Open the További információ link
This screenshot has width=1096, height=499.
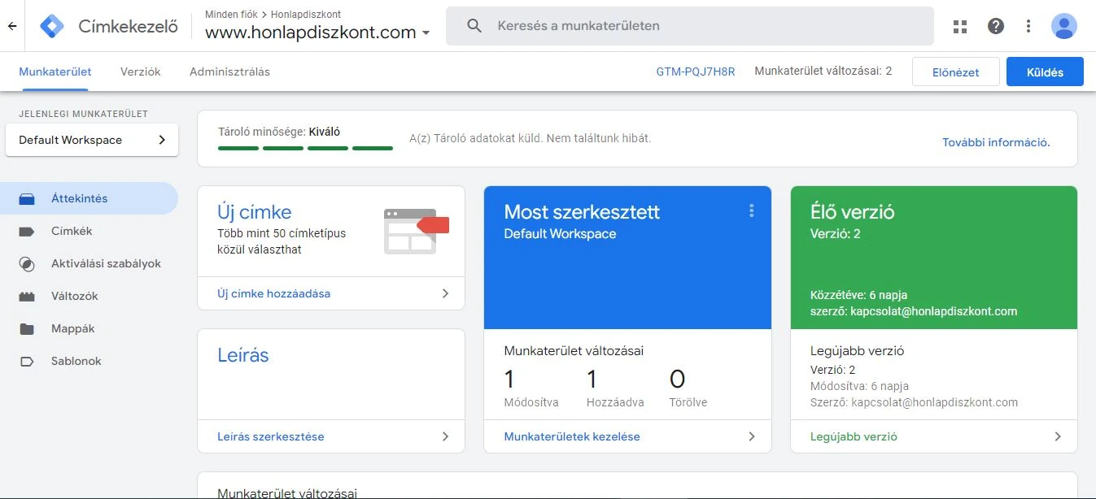click(996, 142)
